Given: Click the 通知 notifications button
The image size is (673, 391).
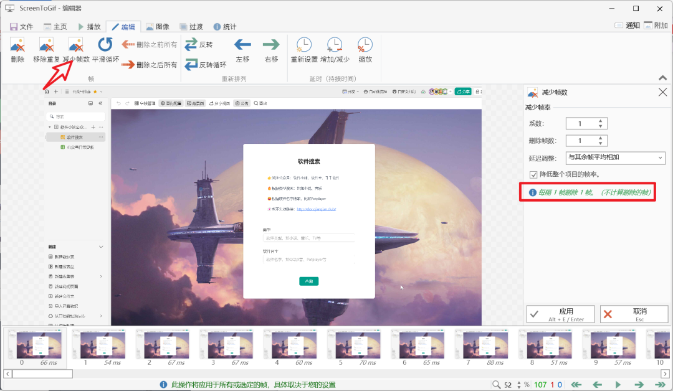Looking at the screenshot, I should (627, 26).
